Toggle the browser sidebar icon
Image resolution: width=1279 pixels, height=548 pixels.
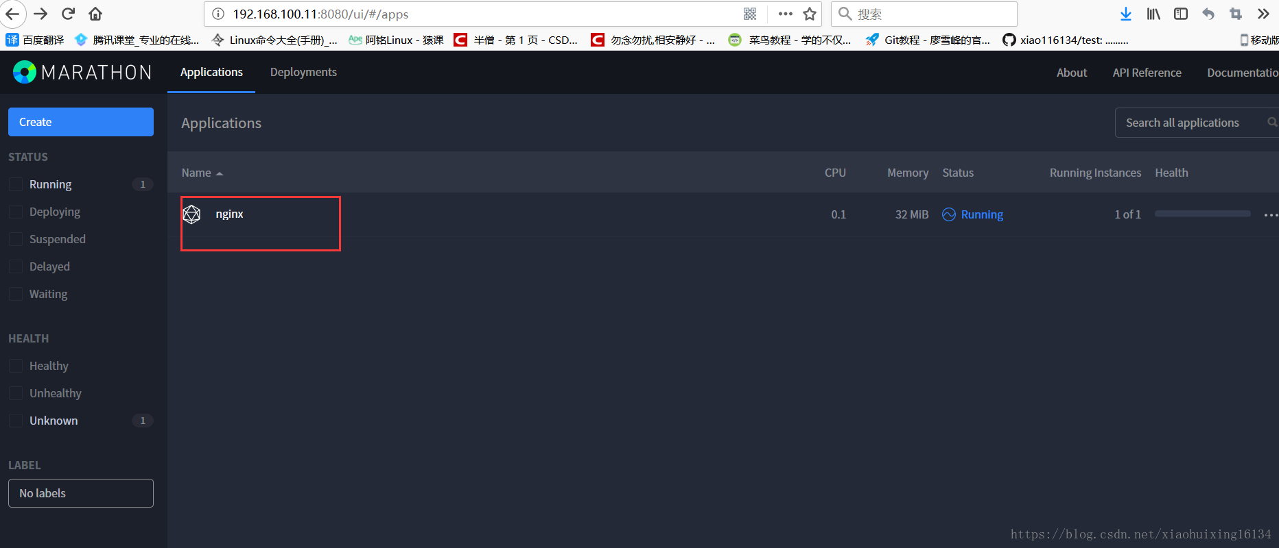click(x=1181, y=14)
